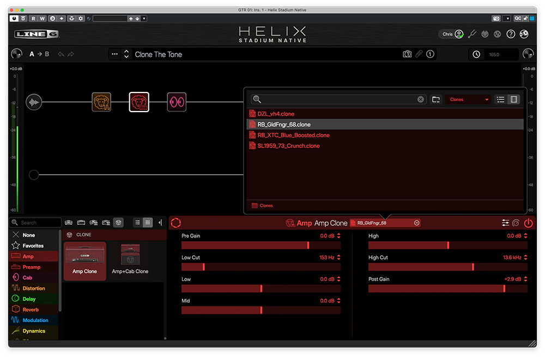Open the Reverb category

tap(33, 310)
